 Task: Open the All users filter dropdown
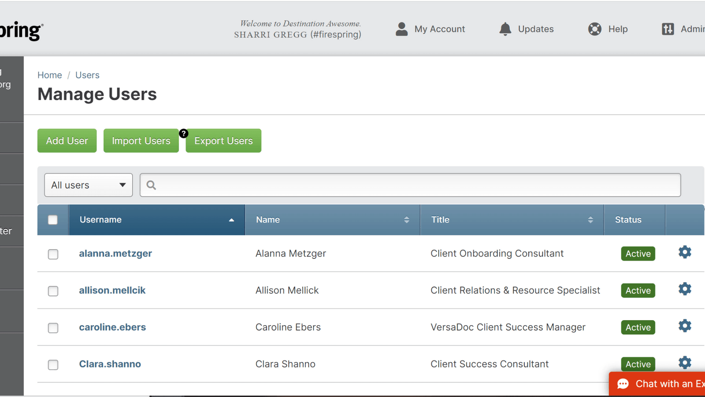(x=88, y=185)
